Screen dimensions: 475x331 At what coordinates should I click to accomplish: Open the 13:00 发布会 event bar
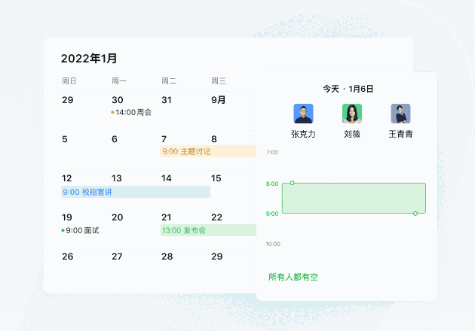click(x=208, y=230)
